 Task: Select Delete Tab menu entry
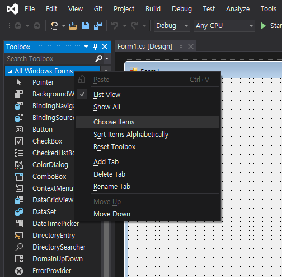pyautogui.click(x=147, y=174)
